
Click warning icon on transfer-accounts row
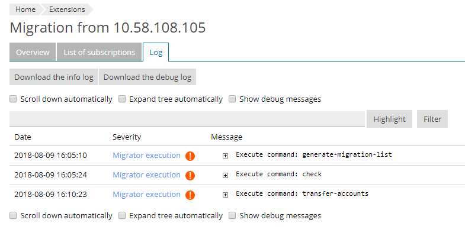[x=190, y=195]
